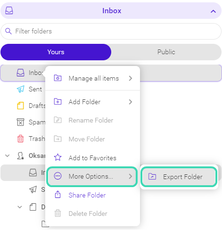Focus the Filter folders field
222x230 pixels.
[111, 31]
